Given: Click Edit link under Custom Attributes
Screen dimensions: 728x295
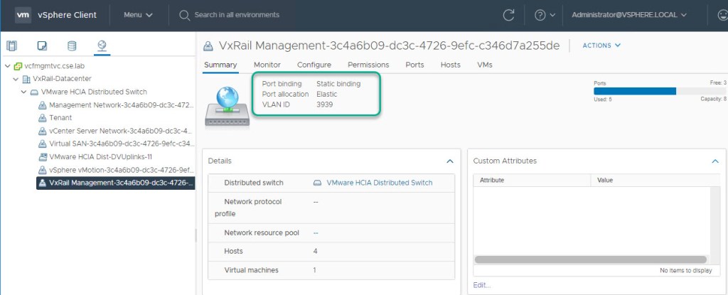Looking at the screenshot, I should click(481, 285).
